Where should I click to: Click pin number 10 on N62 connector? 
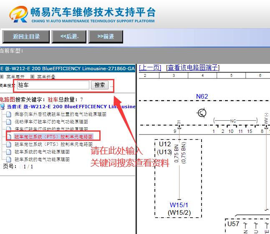231,131
